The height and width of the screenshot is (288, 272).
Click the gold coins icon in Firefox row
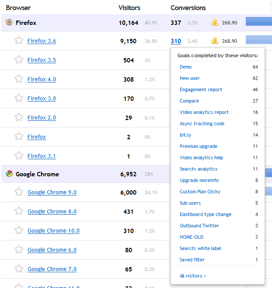215,22
